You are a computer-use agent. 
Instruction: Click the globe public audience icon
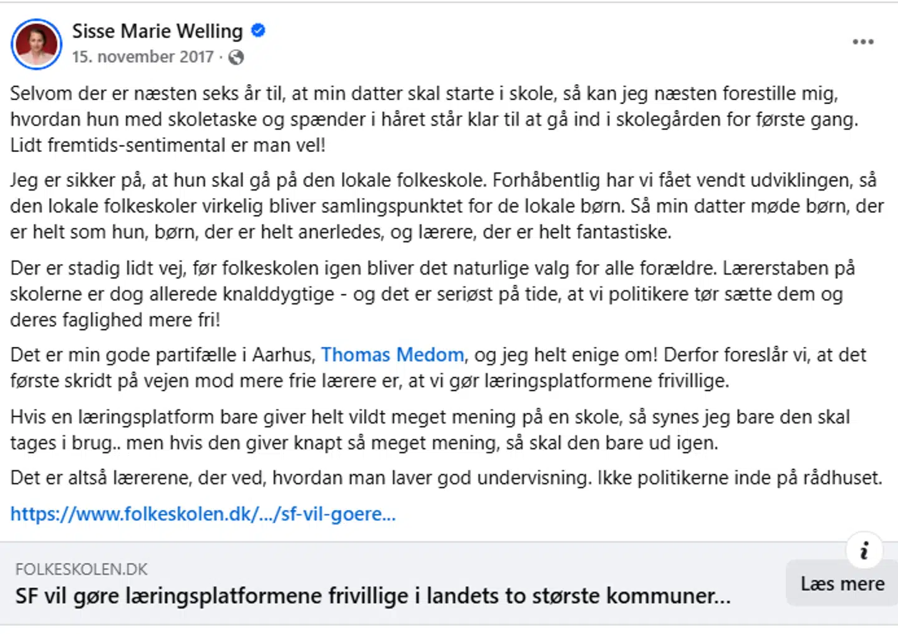236,57
